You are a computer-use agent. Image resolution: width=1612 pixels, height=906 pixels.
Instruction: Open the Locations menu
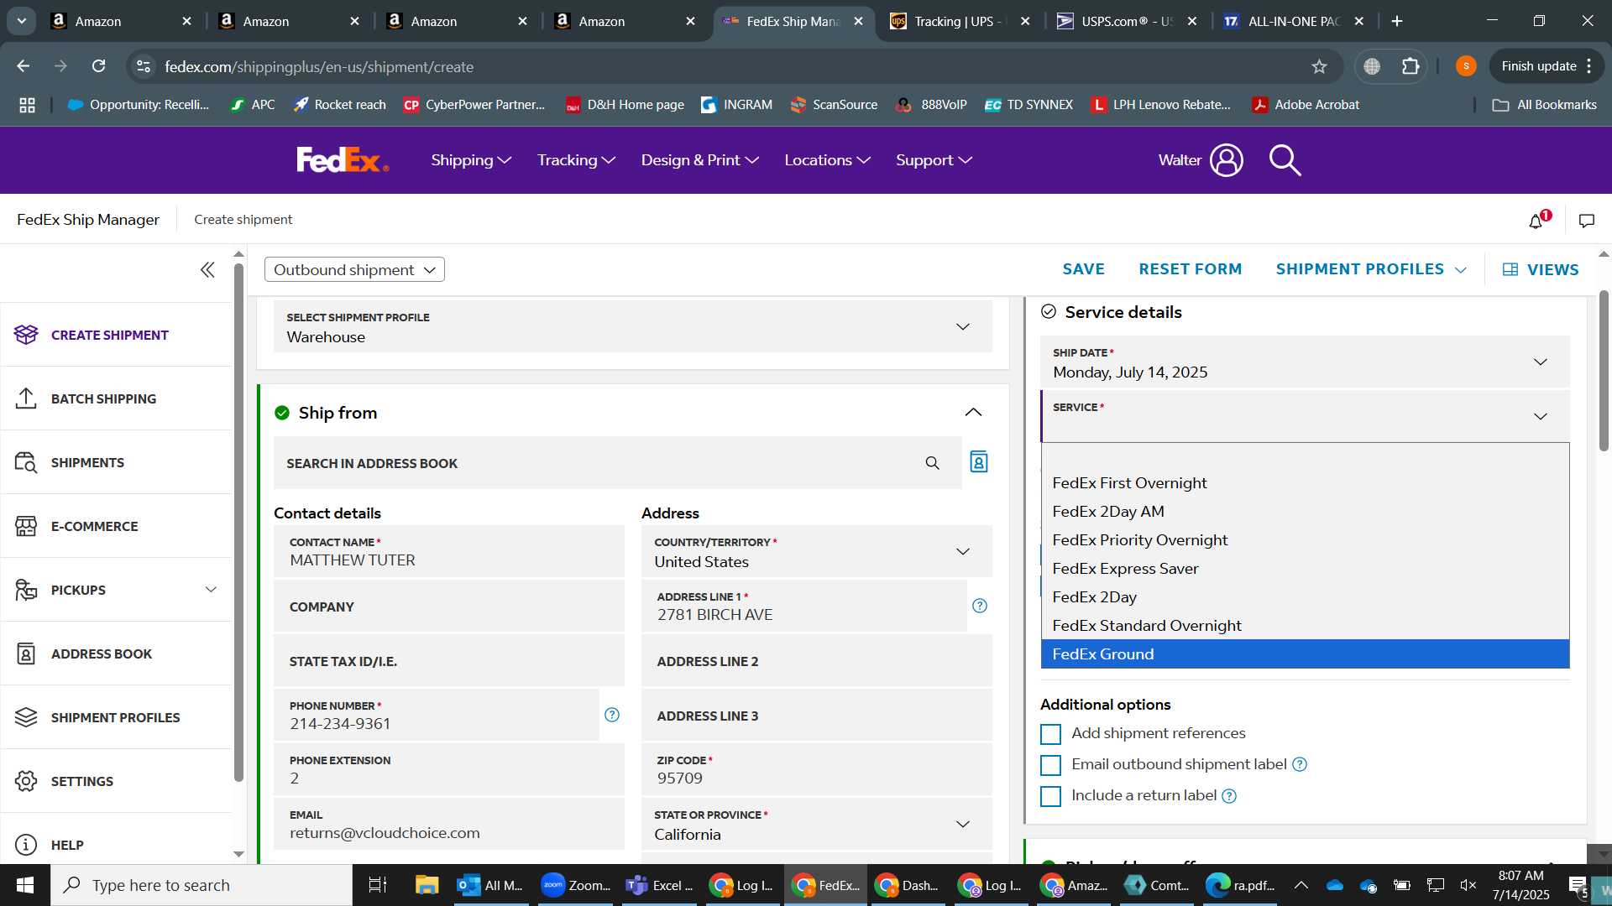coord(827,159)
